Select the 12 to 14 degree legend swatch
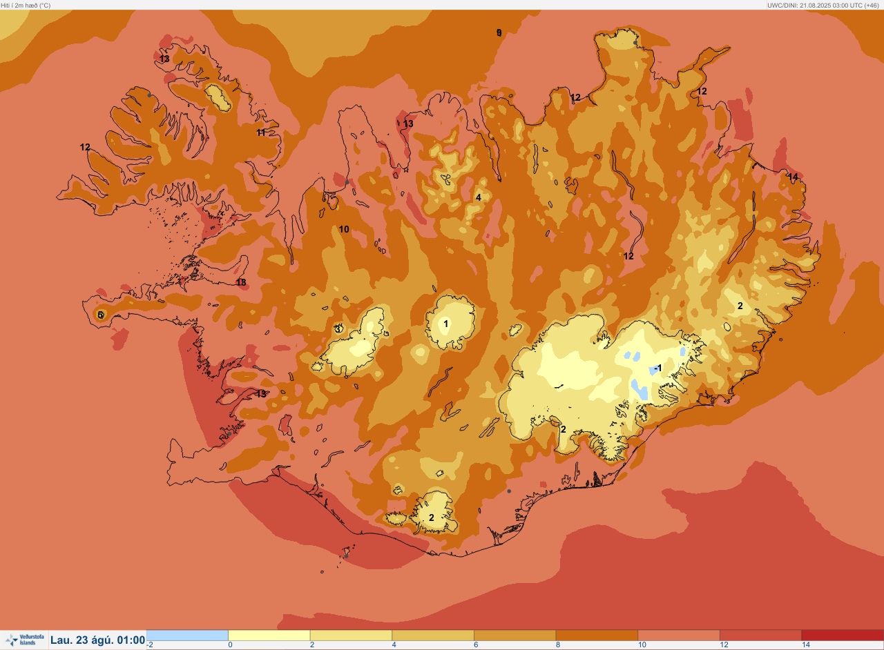Viewport: 884px width, 650px height. pyautogui.click(x=760, y=635)
